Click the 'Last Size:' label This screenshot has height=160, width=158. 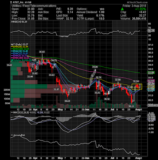[62, 16]
